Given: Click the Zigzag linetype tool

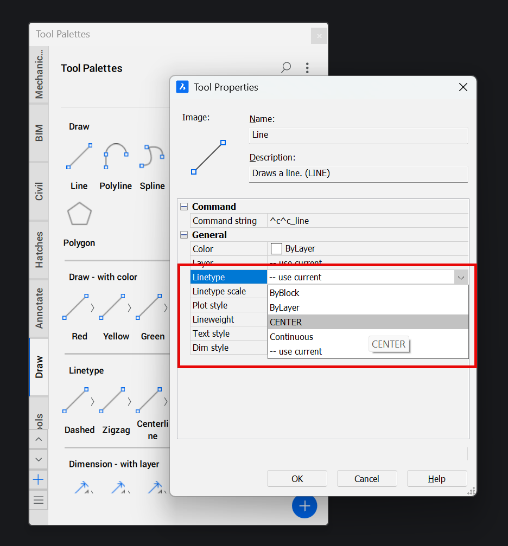Looking at the screenshot, I should pos(113,401).
